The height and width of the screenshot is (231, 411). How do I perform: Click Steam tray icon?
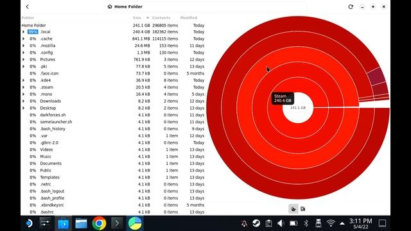(x=256, y=223)
